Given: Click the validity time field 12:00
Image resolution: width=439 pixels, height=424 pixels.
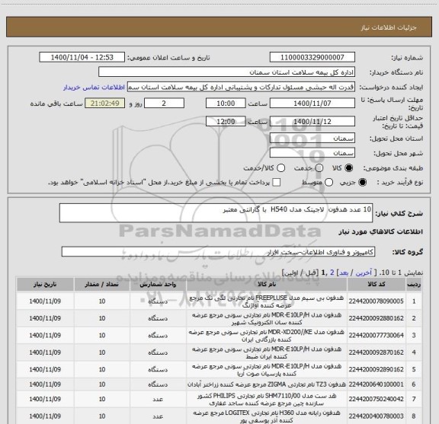Looking at the screenshot, I should point(226,121).
